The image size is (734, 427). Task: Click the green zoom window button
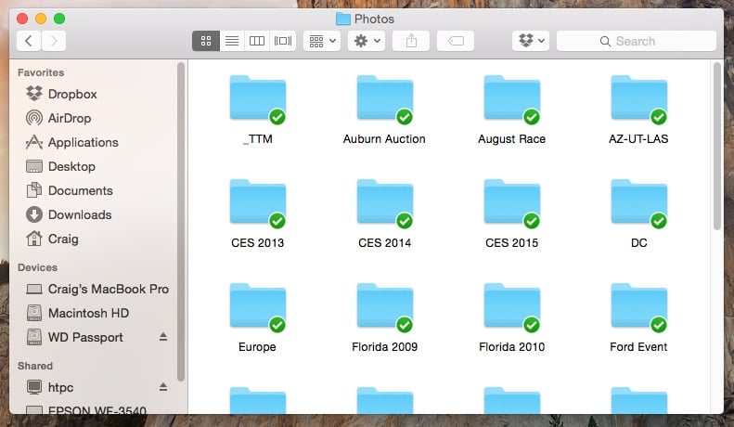click(x=59, y=19)
